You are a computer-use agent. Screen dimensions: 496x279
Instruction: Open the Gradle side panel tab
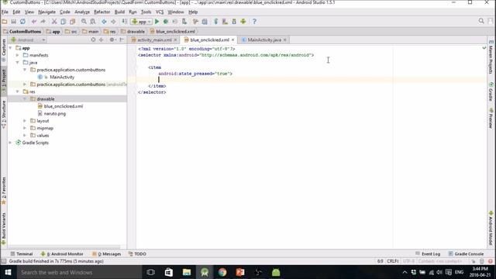click(x=491, y=92)
